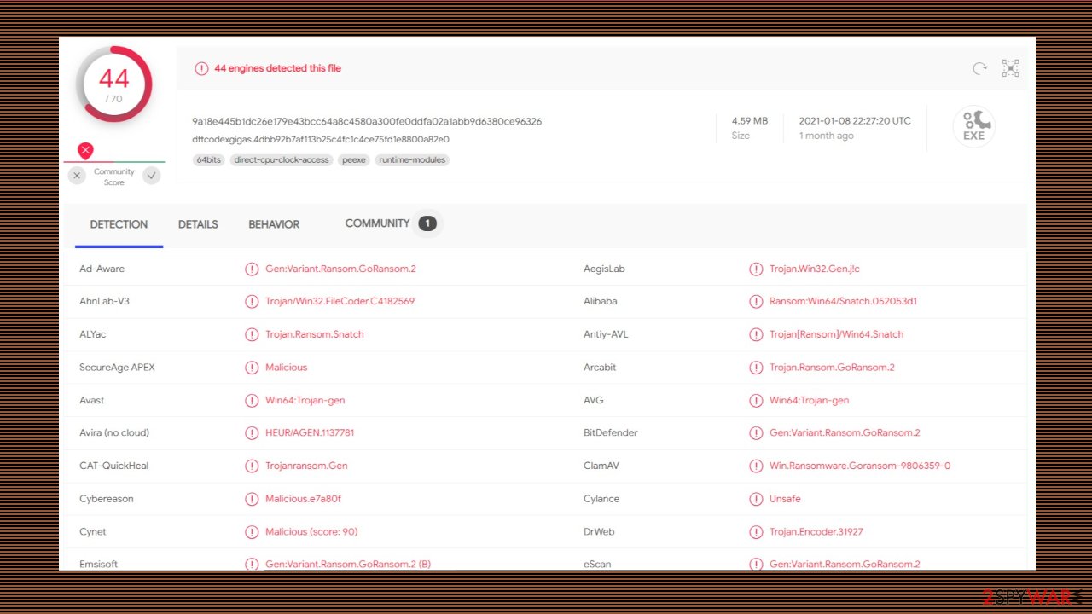Click the CAT-QuickHeal Trojanransom.Gen result

tap(306, 466)
